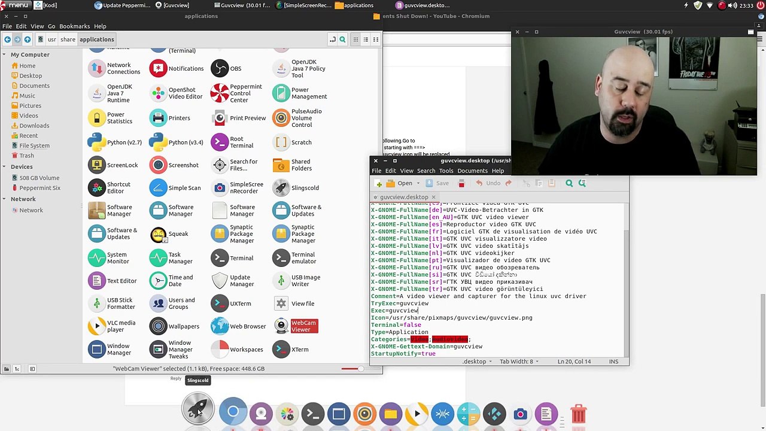Select the Python (v2.7) launcher
Viewport: 766px width, 431px height.
pos(96,142)
